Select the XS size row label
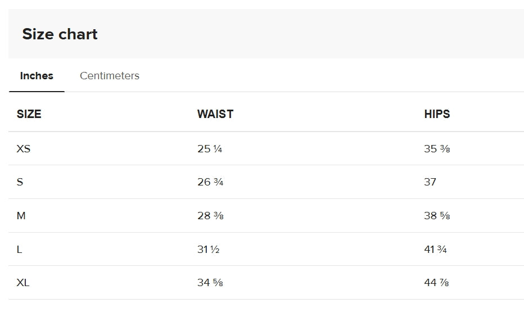This screenshot has width=524, height=317. 24,148
